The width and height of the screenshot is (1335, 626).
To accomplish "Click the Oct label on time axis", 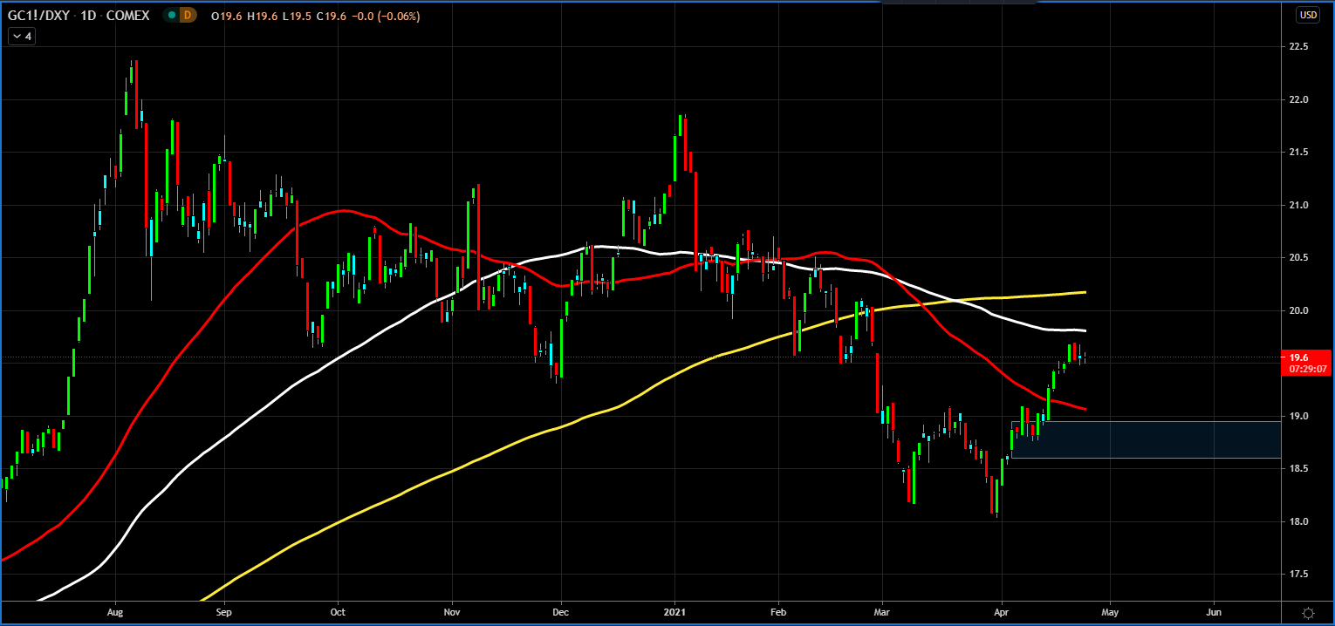I will pyautogui.click(x=338, y=613).
